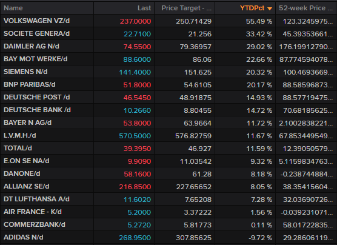Image resolution: width=337 pixels, height=245 pixels.
Task: Click the 52-week Price column header
Action: pos(305,8)
